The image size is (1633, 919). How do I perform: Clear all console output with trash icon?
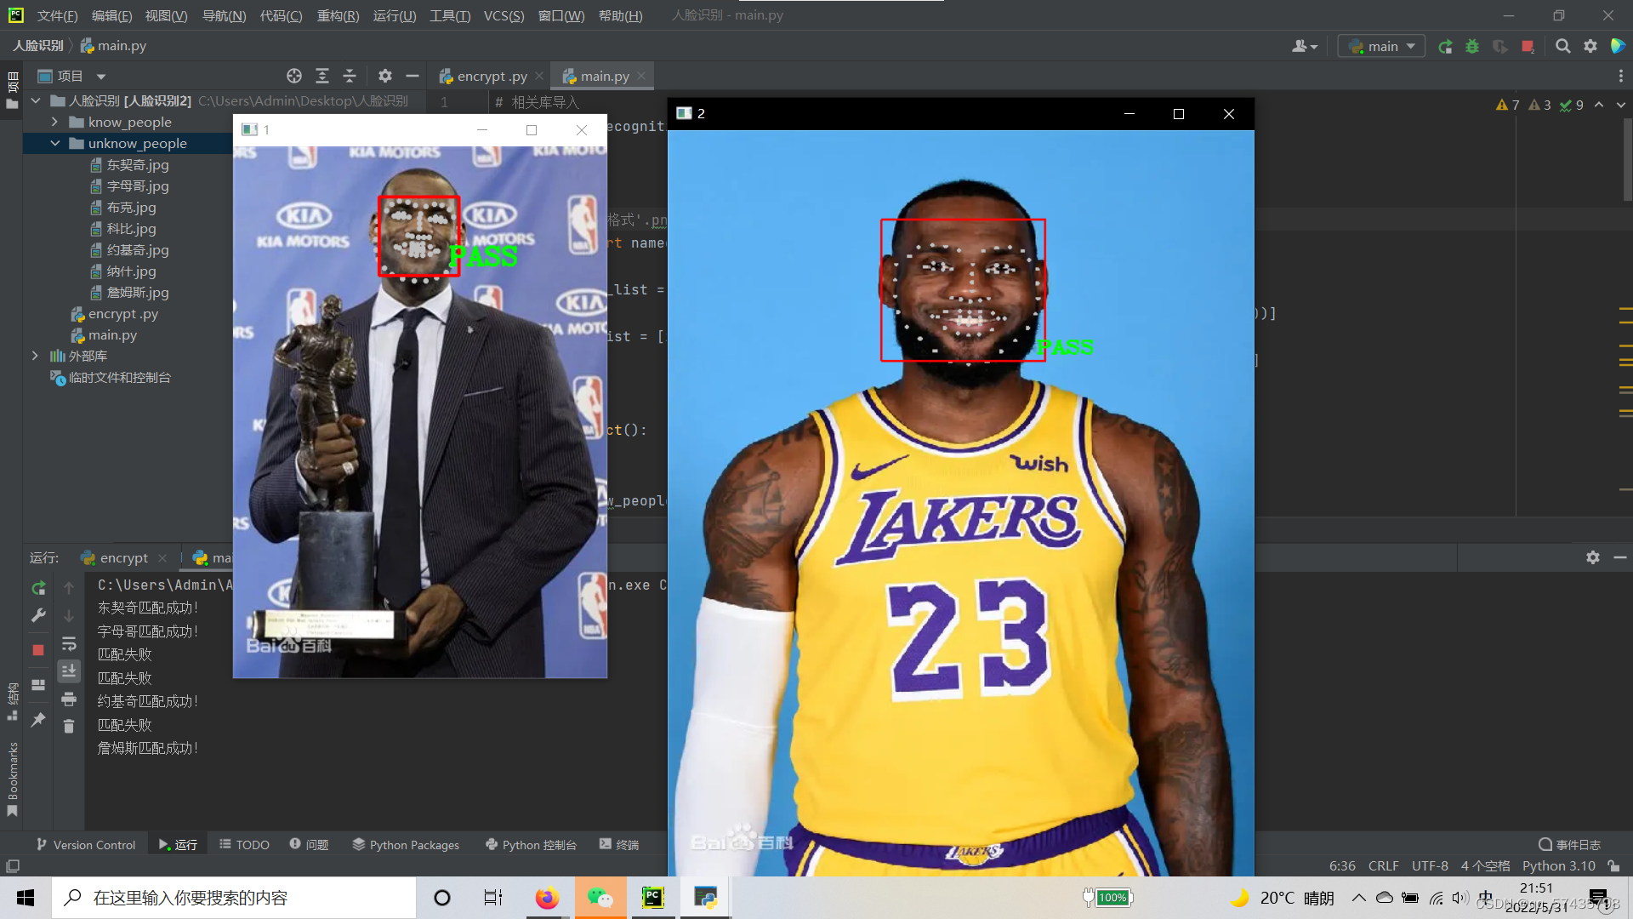(69, 726)
